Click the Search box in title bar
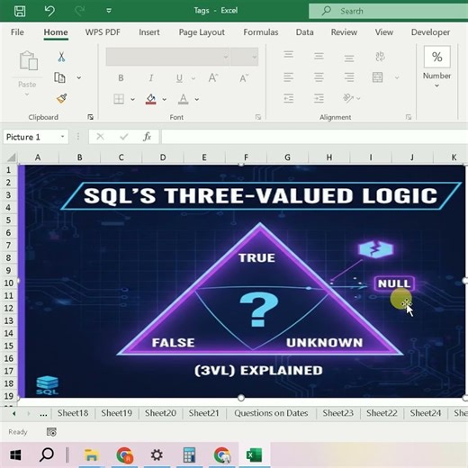This screenshot has width=468, height=468. point(388,11)
